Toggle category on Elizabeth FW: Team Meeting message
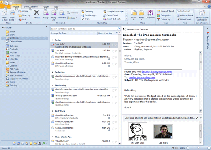Viewport: 211px width, 150px height. (114, 58)
